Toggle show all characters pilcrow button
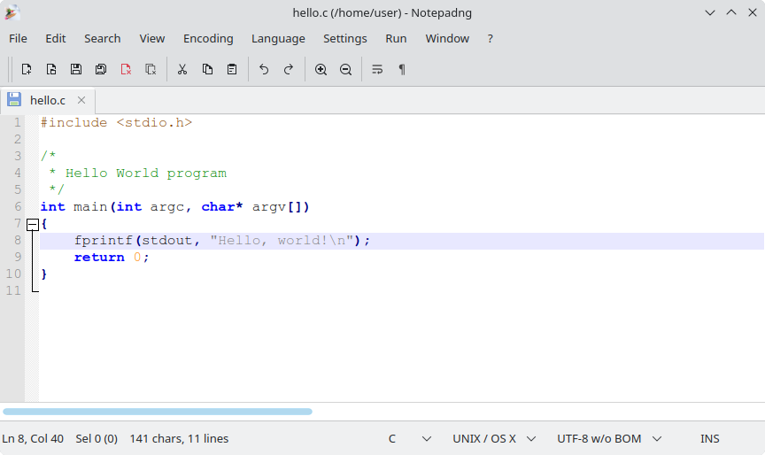 402,69
